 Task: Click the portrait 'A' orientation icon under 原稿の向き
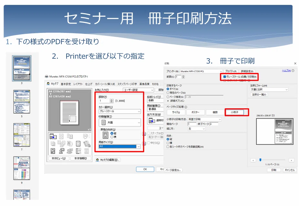point(105,135)
